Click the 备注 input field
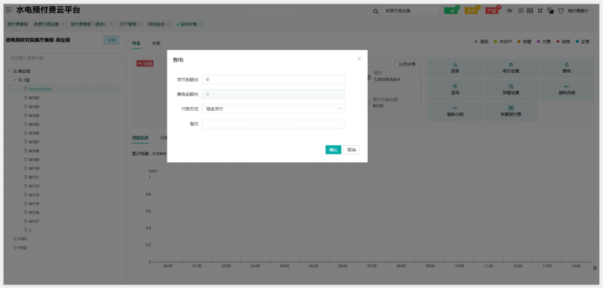Viewport: 603px width, 288px height. pos(273,124)
